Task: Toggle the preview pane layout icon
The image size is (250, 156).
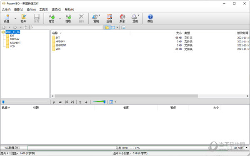Action: [x=123, y=27]
